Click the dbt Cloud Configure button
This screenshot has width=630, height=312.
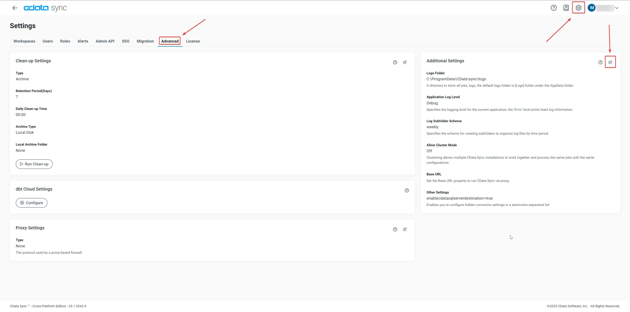pos(31,203)
